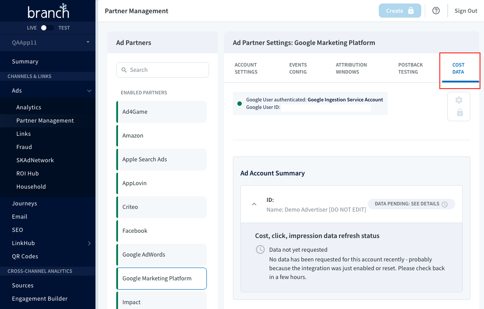Click the Sign Out link

(x=466, y=11)
